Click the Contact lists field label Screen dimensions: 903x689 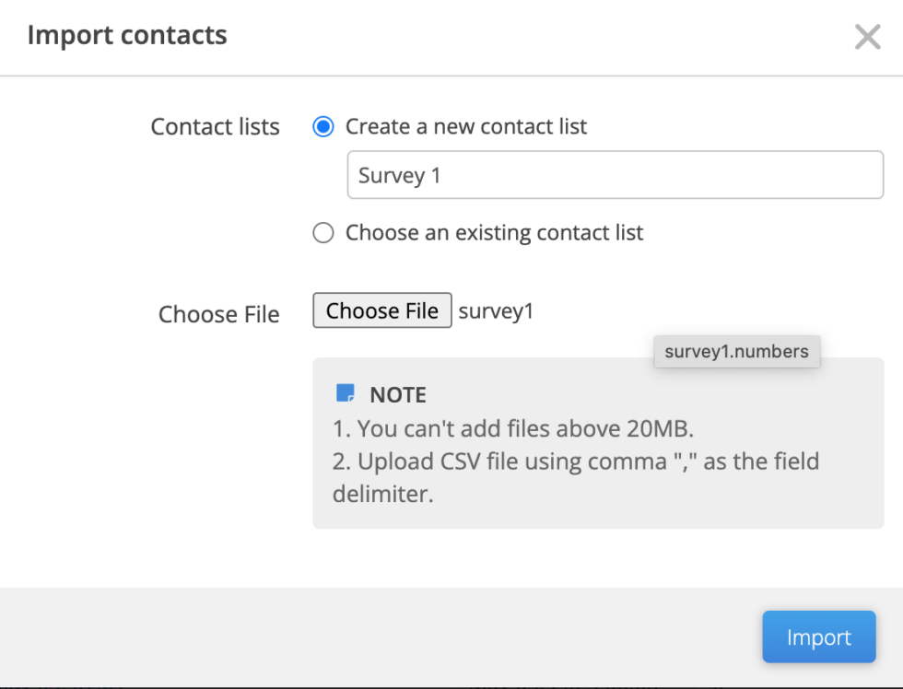coord(216,126)
